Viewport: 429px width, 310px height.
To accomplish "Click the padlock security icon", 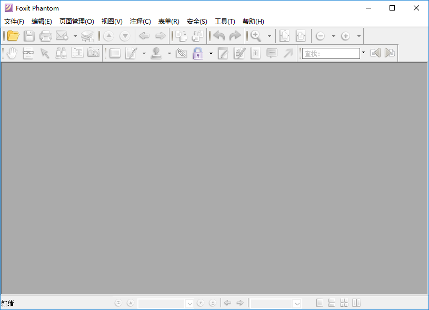I will click(x=198, y=53).
